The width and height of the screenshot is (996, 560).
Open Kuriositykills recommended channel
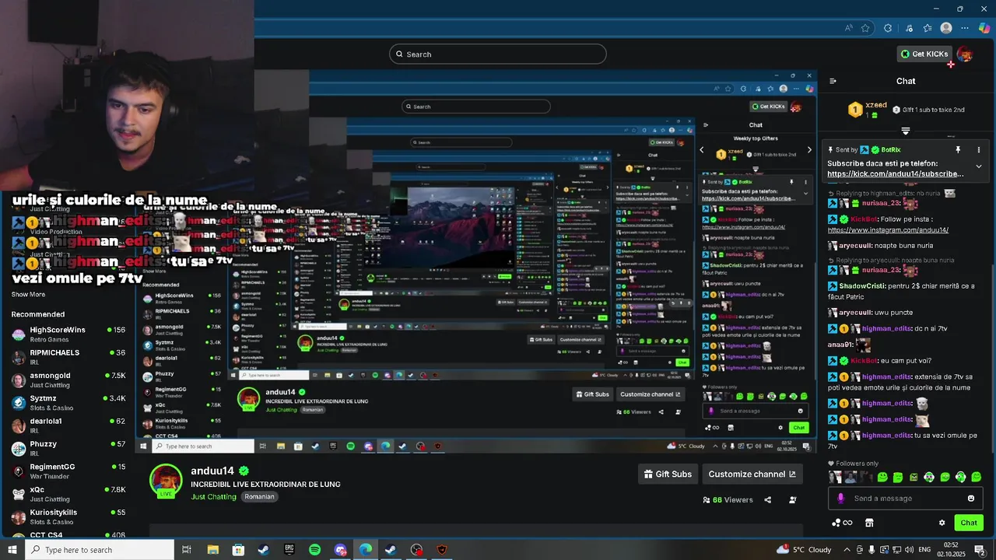(x=68, y=516)
